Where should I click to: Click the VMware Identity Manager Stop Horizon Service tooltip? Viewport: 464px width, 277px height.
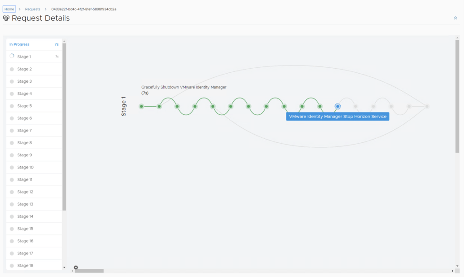coord(338,117)
